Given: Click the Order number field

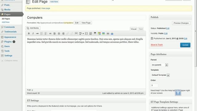Looking at the screenshot, I should pos(154,85).
